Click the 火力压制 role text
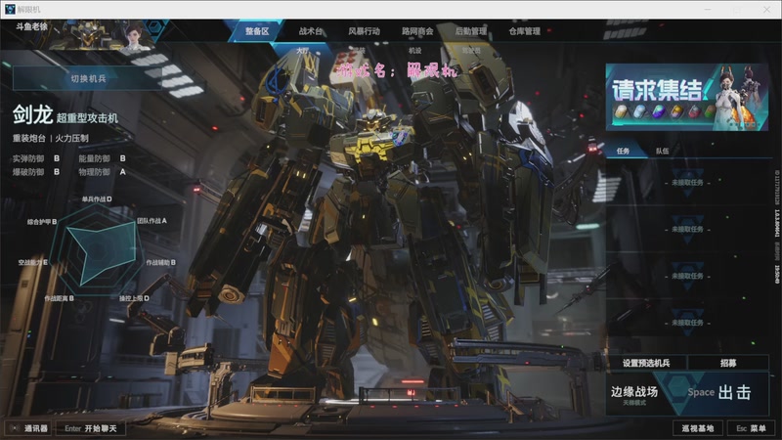 click(71, 138)
